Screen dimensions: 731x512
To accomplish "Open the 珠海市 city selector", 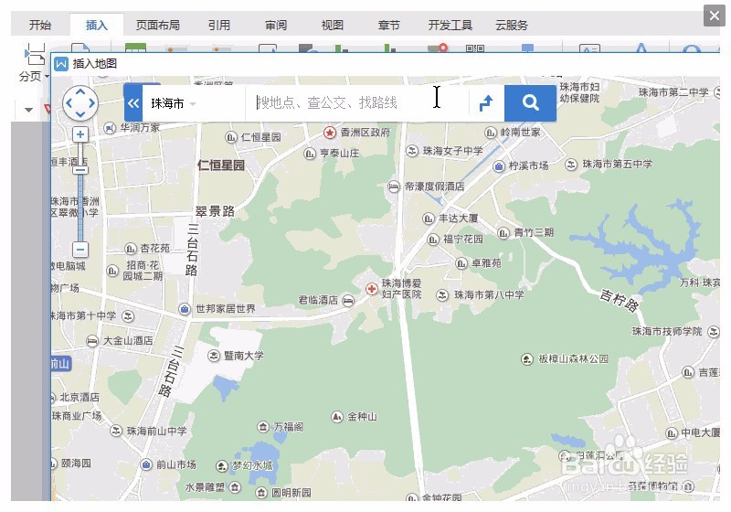I will pos(174,103).
